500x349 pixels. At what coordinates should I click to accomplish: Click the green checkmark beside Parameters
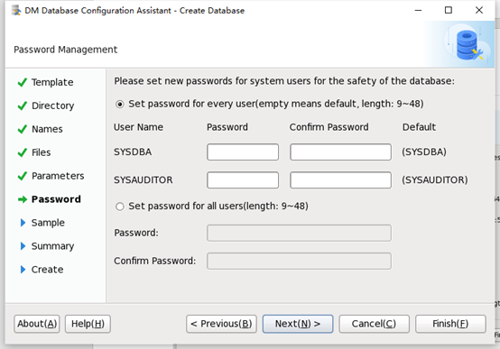point(23,176)
